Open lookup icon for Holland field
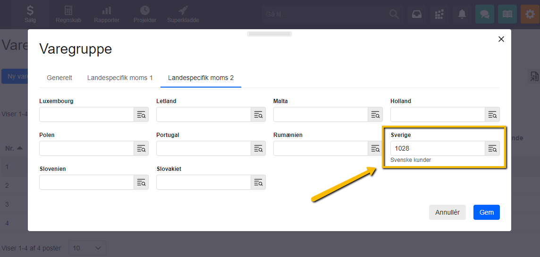540x257 pixels. click(x=492, y=114)
